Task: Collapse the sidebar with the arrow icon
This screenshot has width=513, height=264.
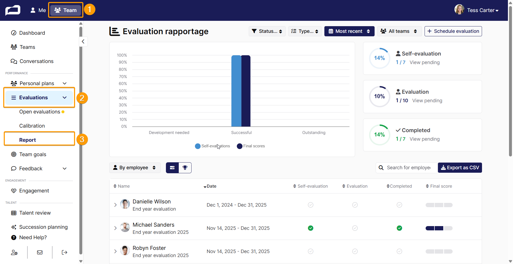Action: click(x=83, y=41)
